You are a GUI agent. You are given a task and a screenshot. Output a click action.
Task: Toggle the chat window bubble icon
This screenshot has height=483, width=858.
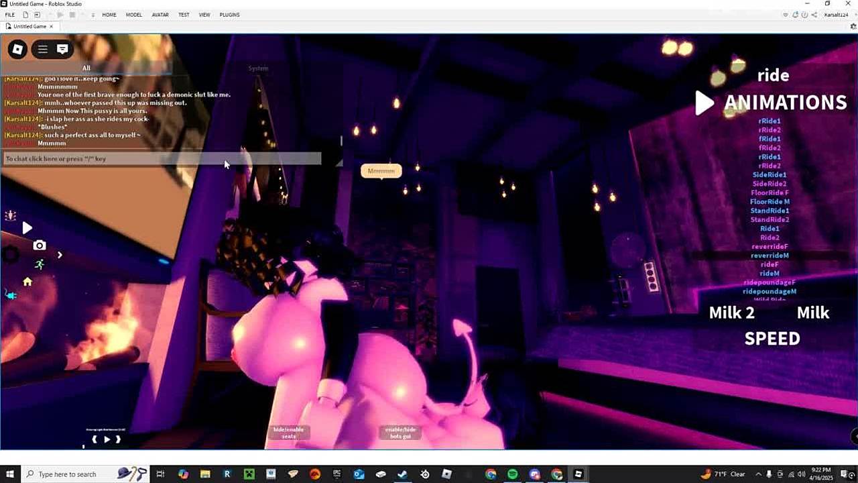[x=62, y=49]
